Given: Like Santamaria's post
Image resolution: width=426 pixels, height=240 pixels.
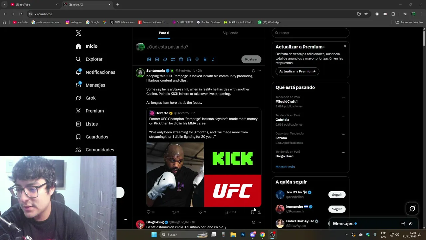Looking at the screenshot, I should 202,212.
